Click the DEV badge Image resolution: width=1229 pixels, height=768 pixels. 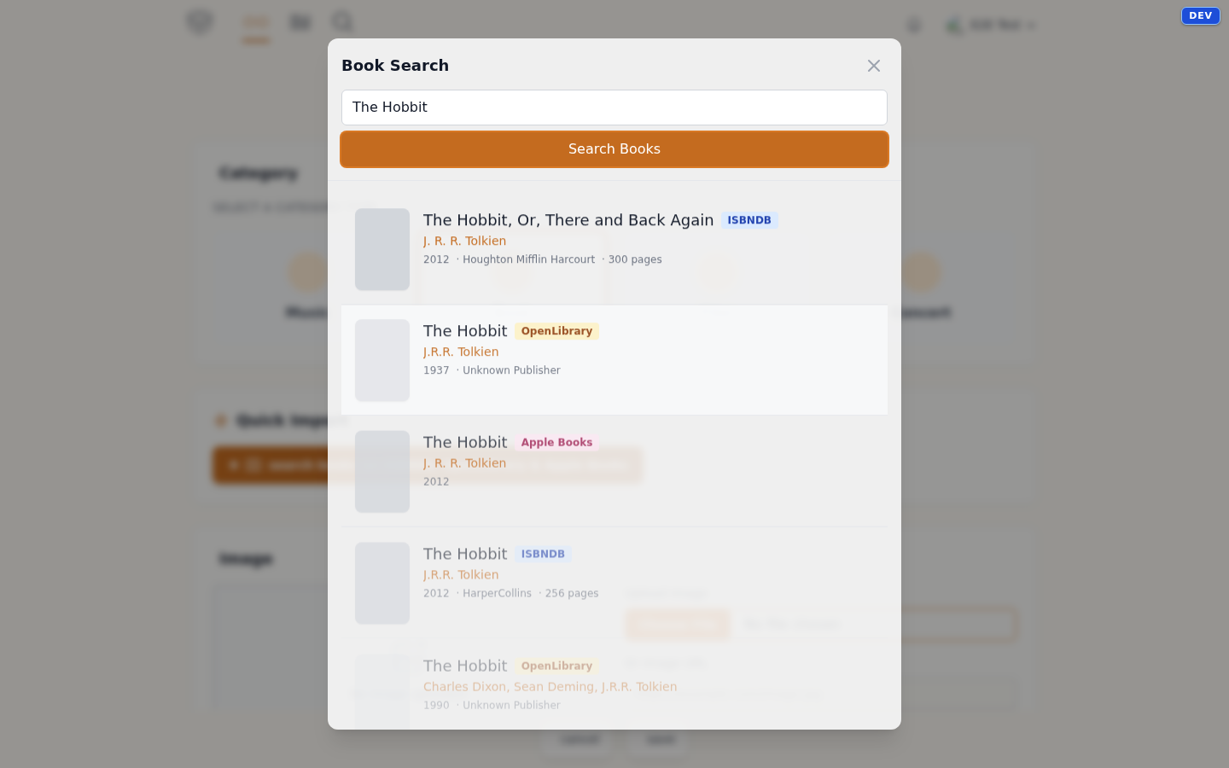(x=1200, y=15)
